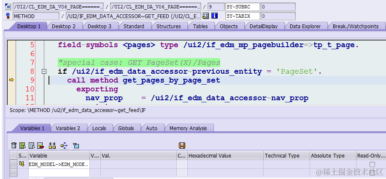The height and width of the screenshot is (179, 386).
Task: Click the delete (trash) icon in the variables toolbar
Action: (14, 146)
